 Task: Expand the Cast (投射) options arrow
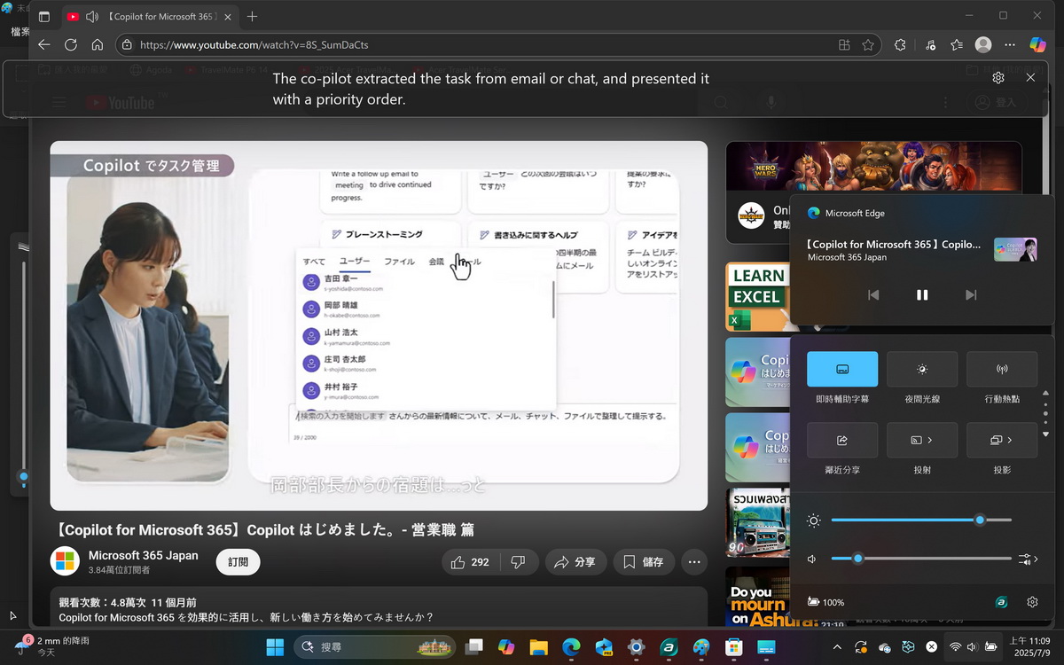(928, 440)
